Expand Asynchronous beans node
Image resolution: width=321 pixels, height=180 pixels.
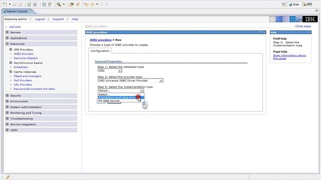coord(11,62)
